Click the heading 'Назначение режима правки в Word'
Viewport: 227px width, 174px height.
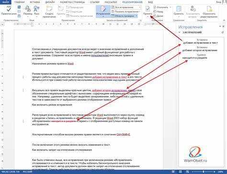tap(53, 64)
